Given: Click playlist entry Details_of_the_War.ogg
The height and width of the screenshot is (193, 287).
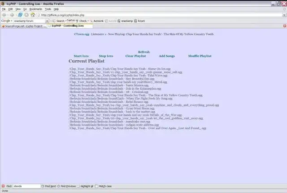Looking at the screenshot, I should [x=126, y=115].
